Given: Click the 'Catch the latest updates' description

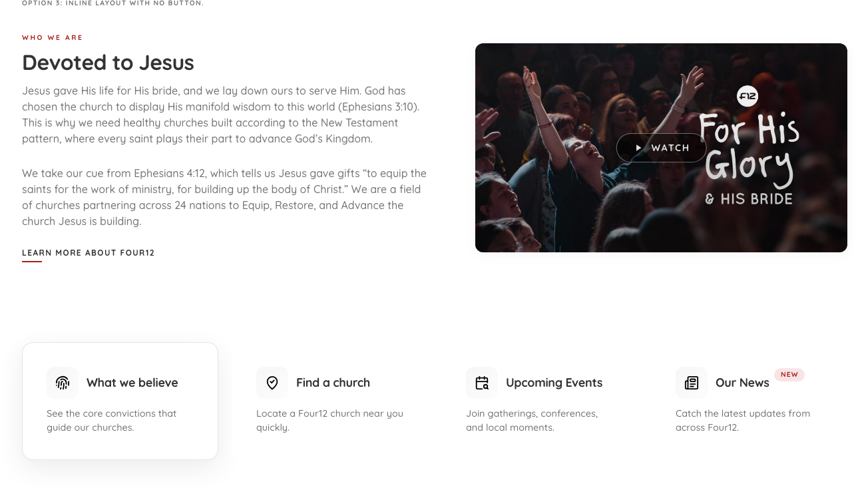Looking at the screenshot, I should (743, 420).
